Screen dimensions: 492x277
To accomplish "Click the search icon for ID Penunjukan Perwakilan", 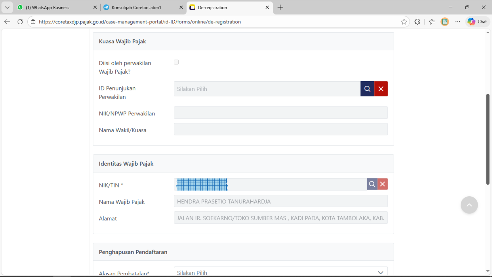I will click(367, 89).
